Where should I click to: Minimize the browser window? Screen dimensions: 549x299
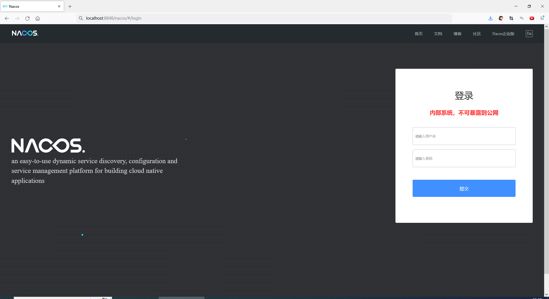pos(516,6)
